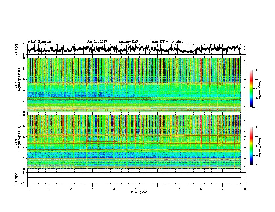Click the ch.2 spectrogram color scale bar
The image size is (275, 212).
251,146
